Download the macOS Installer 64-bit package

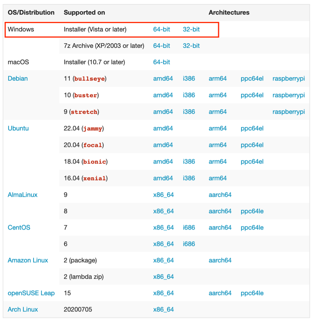coord(161,62)
